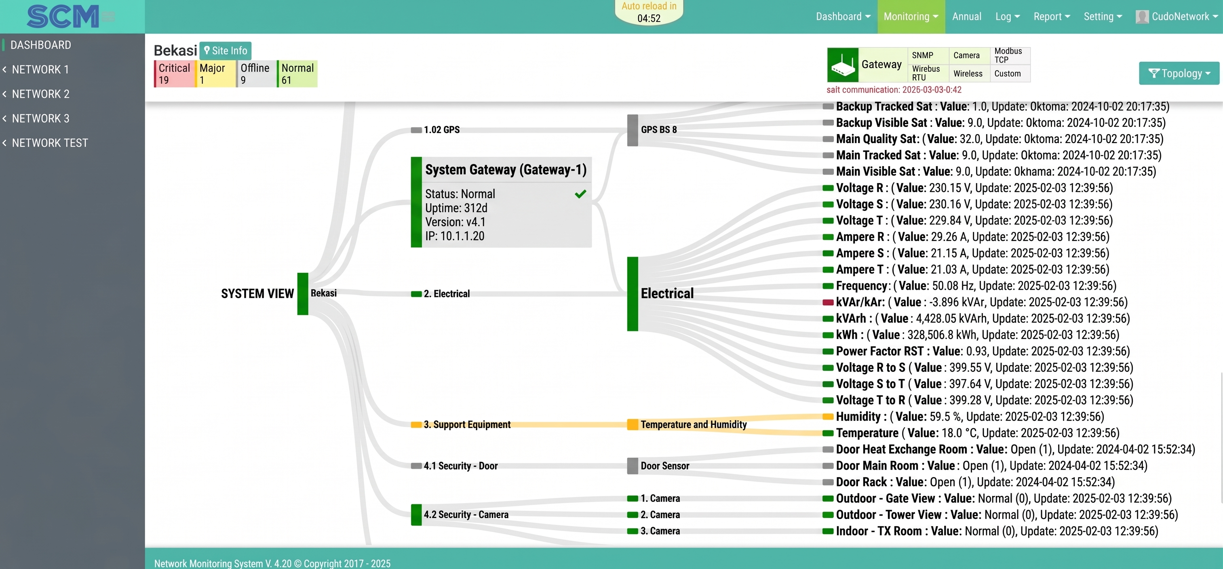Select the SNMP legend cell
The width and height of the screenshot is (1223, 569).
coord(928,55)
